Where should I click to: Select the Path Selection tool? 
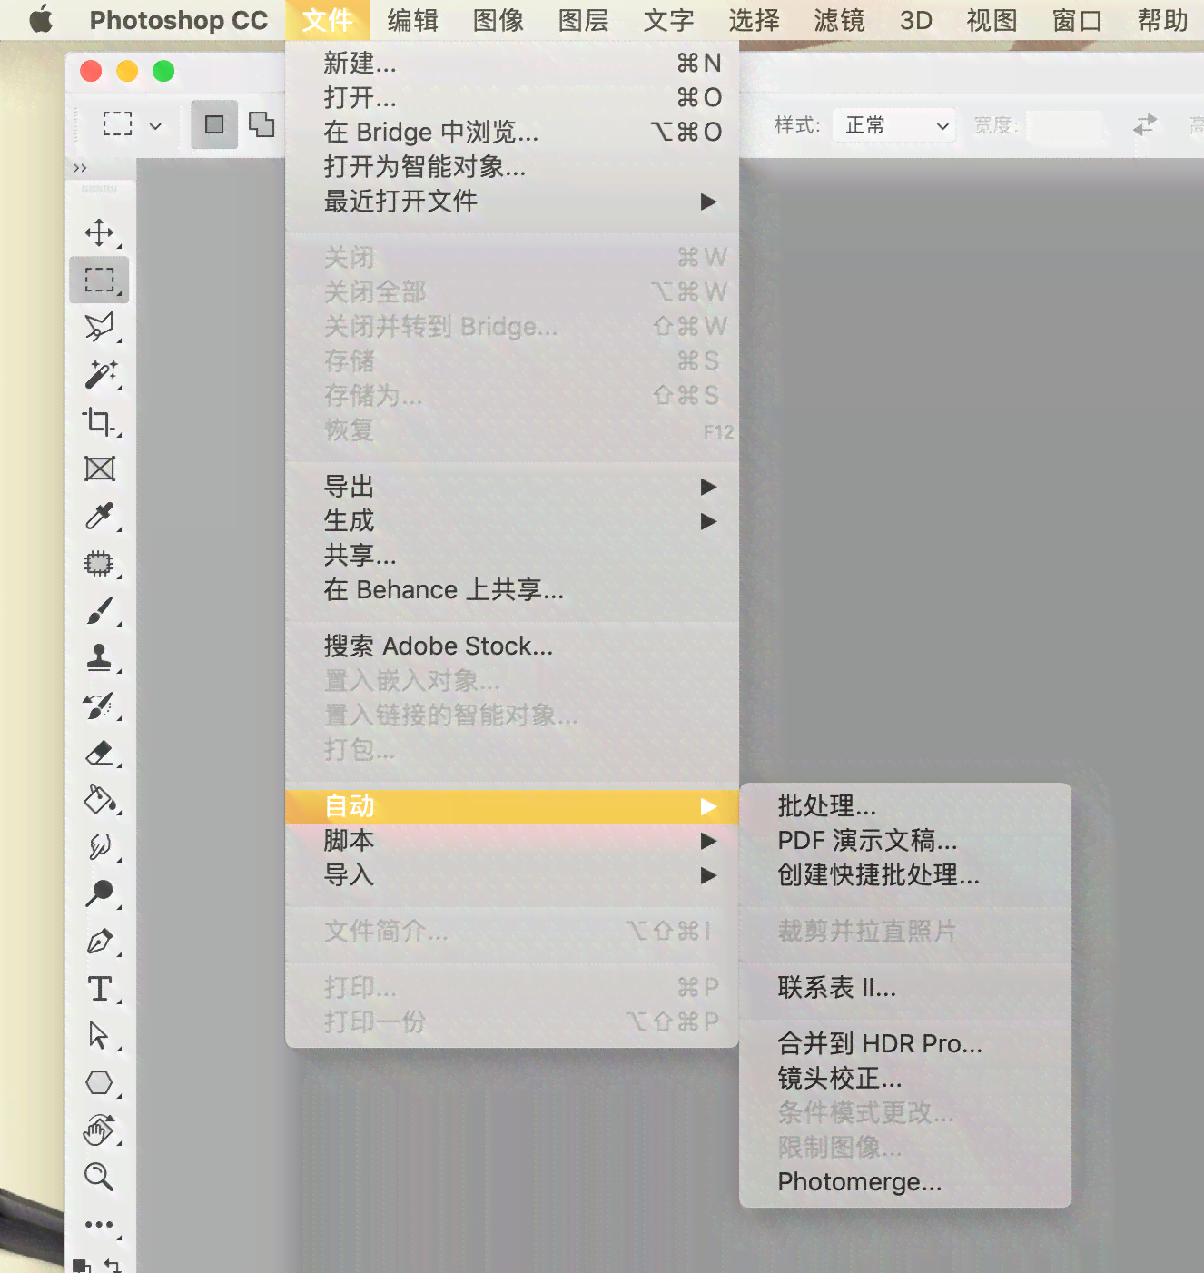coord(99,1035)
